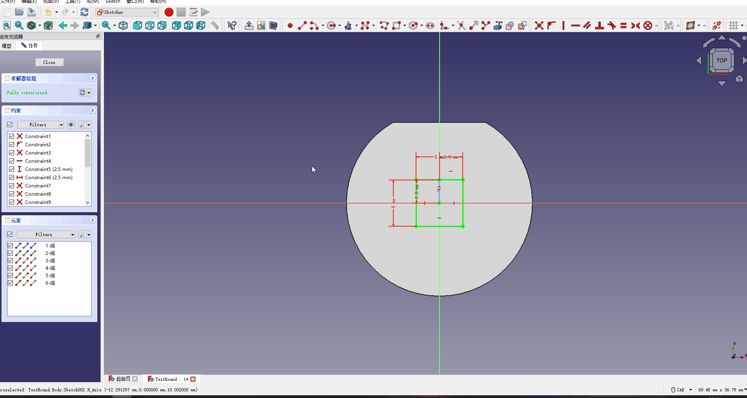Select the Create slot tool
The image size is (747, 398).
pyautogui.click(x=430, y=26)
